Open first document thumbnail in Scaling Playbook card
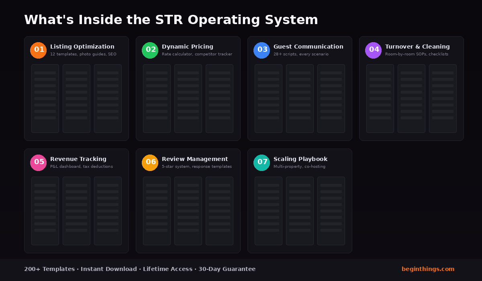482x281 pixels. pyautogui.click(x=268, y=211)
